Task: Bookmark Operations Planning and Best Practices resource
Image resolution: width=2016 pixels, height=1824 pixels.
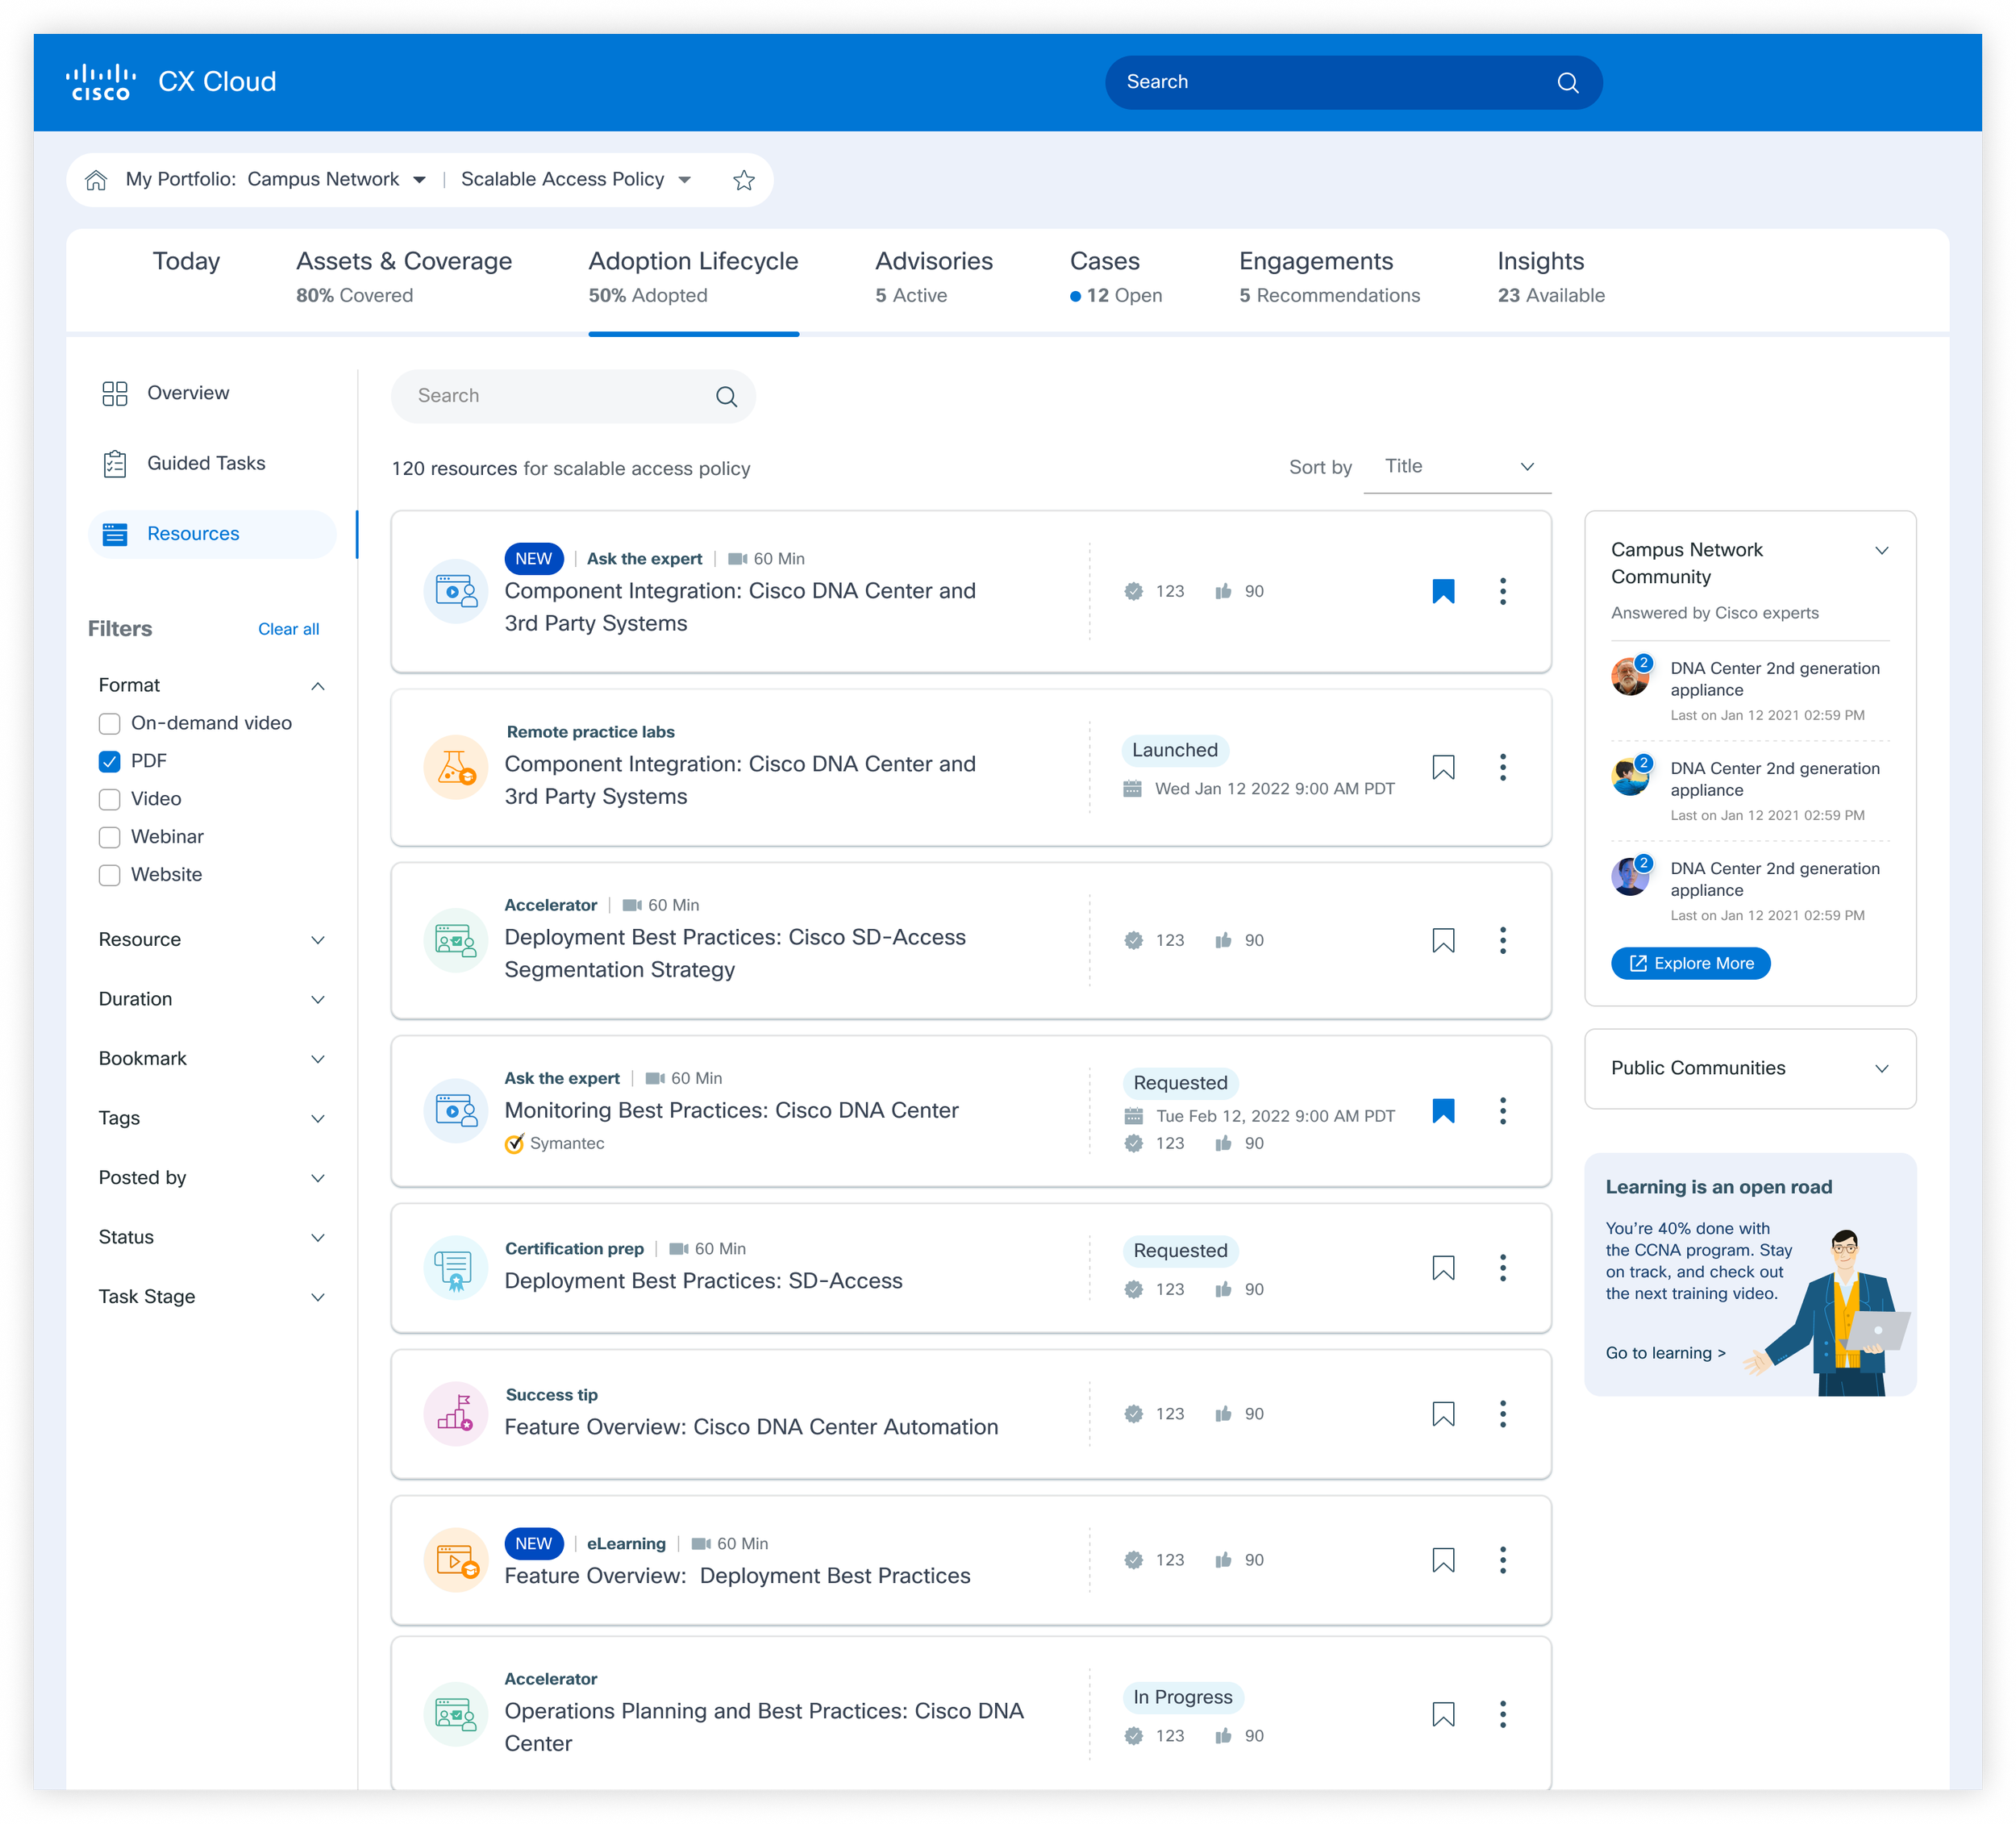Action: 1443,1714
